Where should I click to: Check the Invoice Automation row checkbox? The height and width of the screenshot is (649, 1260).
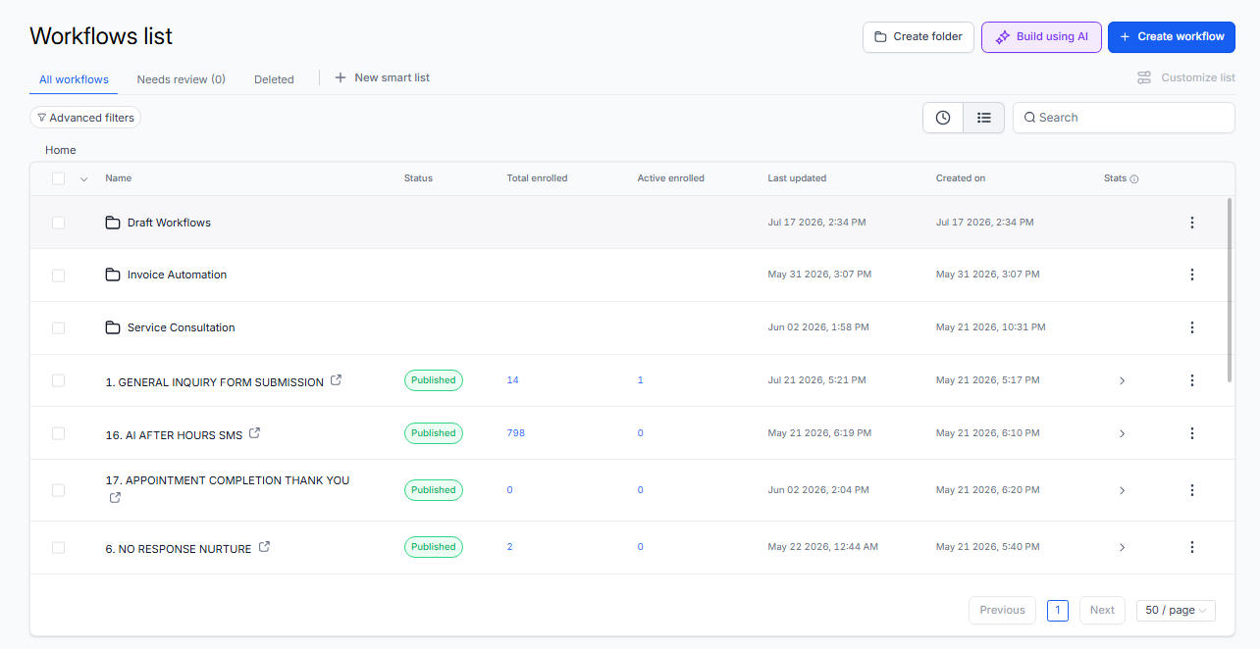[x=59, y=275]
